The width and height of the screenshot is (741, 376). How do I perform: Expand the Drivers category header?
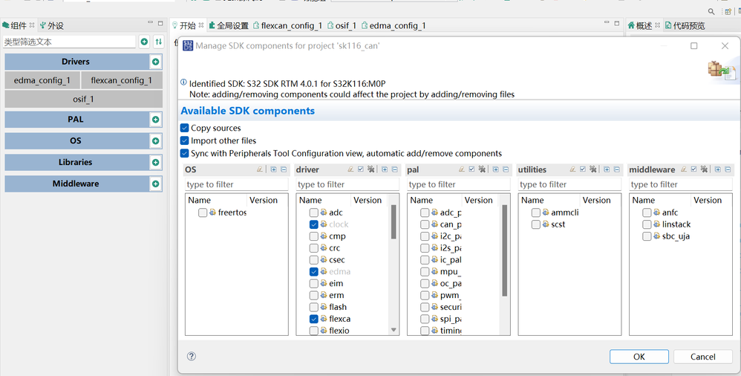(76, 62)
